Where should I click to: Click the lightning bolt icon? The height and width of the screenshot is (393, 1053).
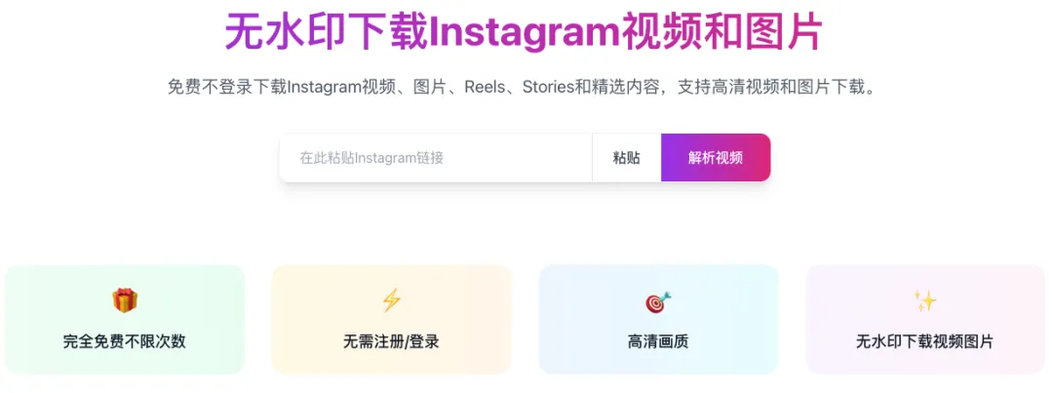pos(391,300)
